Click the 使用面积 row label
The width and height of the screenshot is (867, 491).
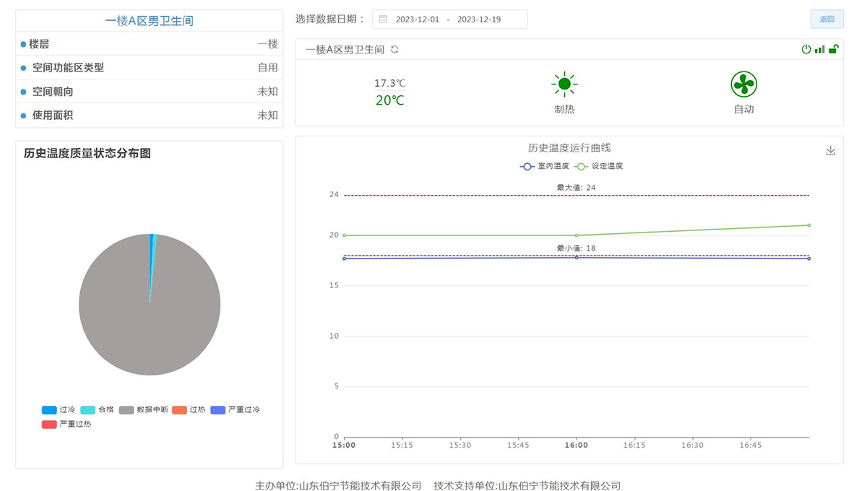[x=53, y=115]
